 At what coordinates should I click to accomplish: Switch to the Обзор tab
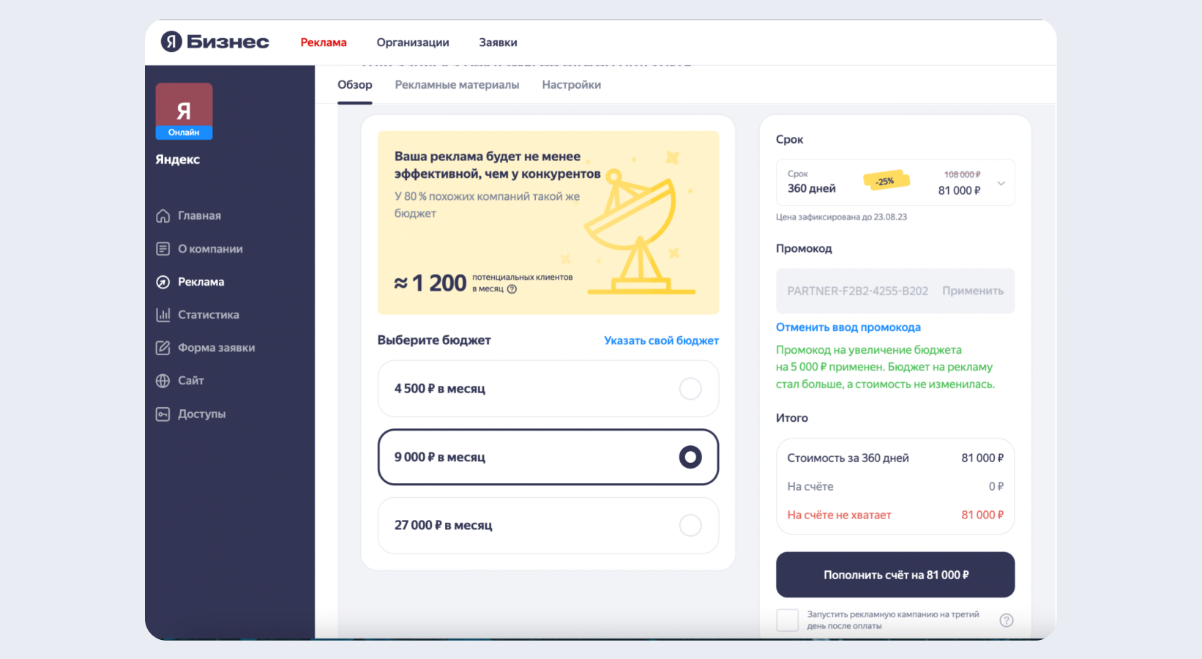(x=354, y=85)
